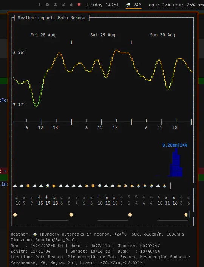Click the down triangle beside 17° minimum

tap(14, 104)
